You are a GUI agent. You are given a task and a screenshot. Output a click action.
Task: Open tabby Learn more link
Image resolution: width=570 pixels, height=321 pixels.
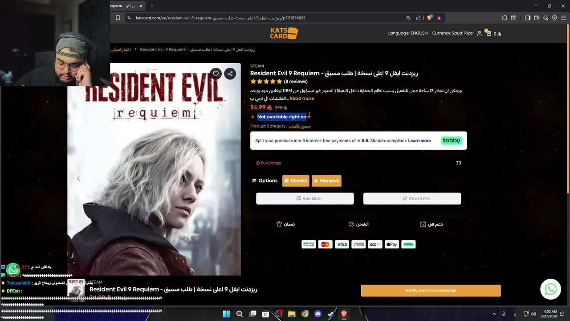click(419, 140)
